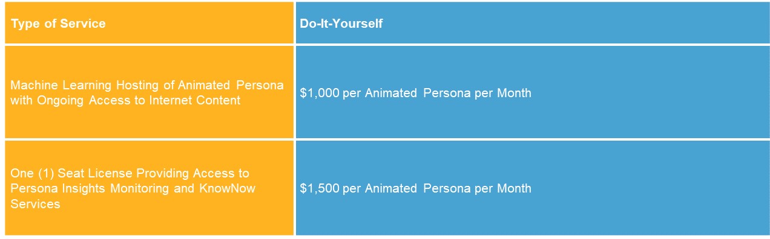Click the orange cell of the Machine Learning Hosting row
Viewport: 770px width, 239px height.
(149, 92)
